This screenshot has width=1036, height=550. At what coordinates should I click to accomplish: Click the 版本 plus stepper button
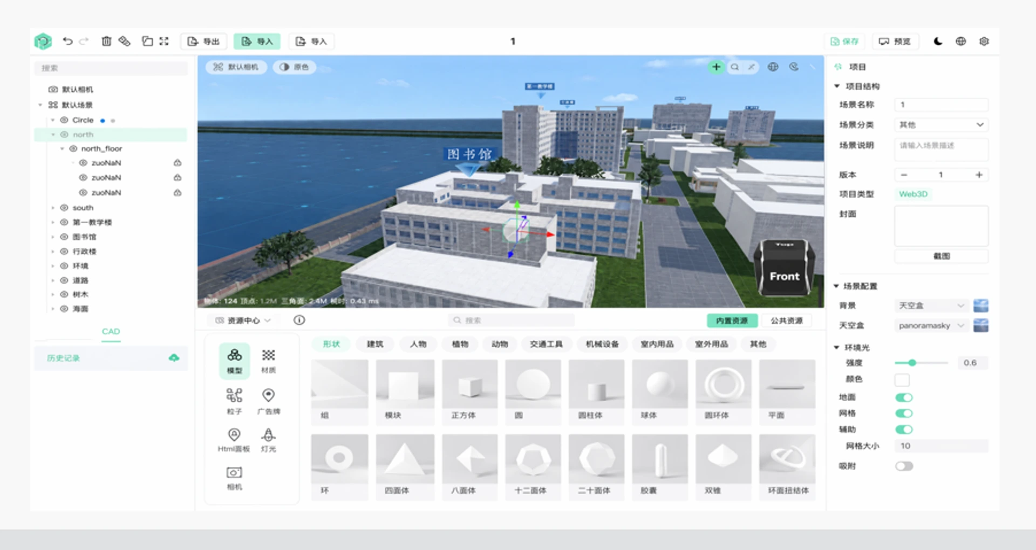click(x=979, y=175)
